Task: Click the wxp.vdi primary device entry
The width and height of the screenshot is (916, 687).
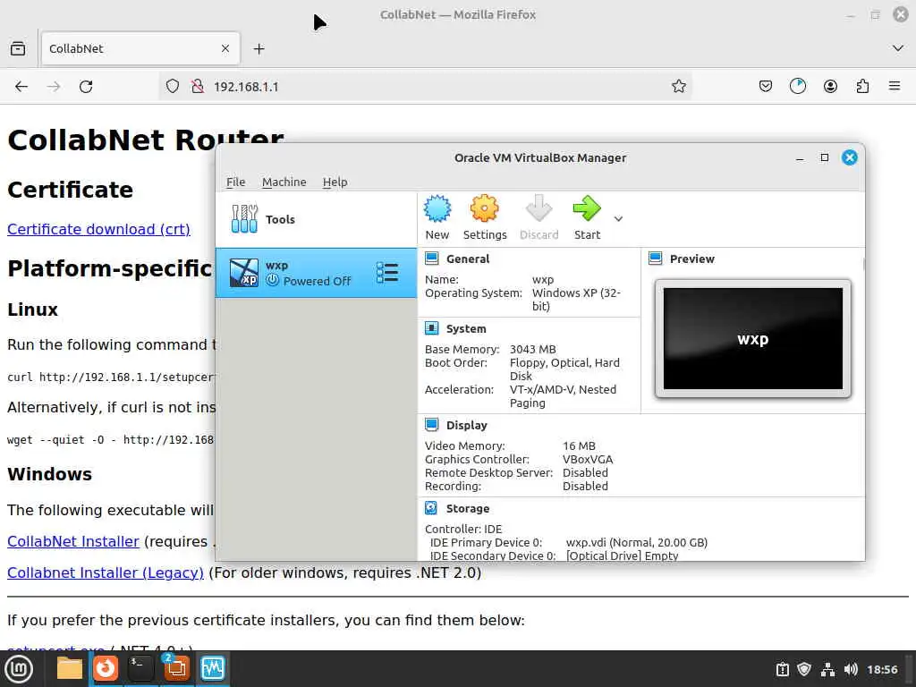Action: [636, 543]
